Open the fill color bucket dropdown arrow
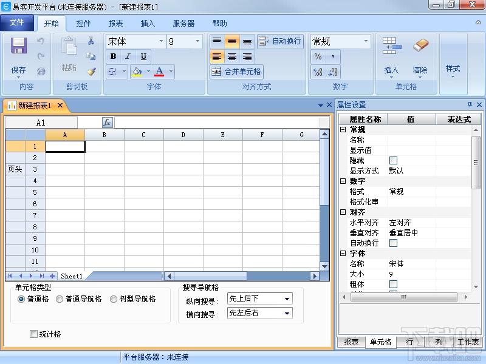Viewport: 486px width, 364px height. click(148, 72)
